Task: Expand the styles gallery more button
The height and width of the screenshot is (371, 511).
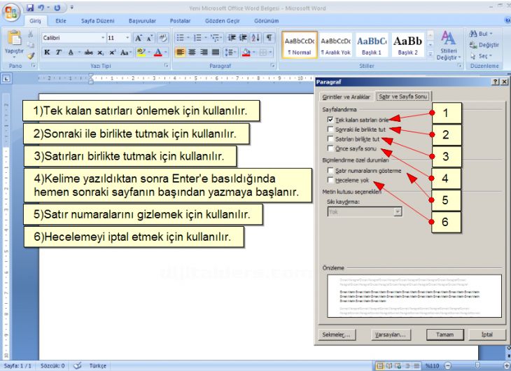Action: (430, 54)
